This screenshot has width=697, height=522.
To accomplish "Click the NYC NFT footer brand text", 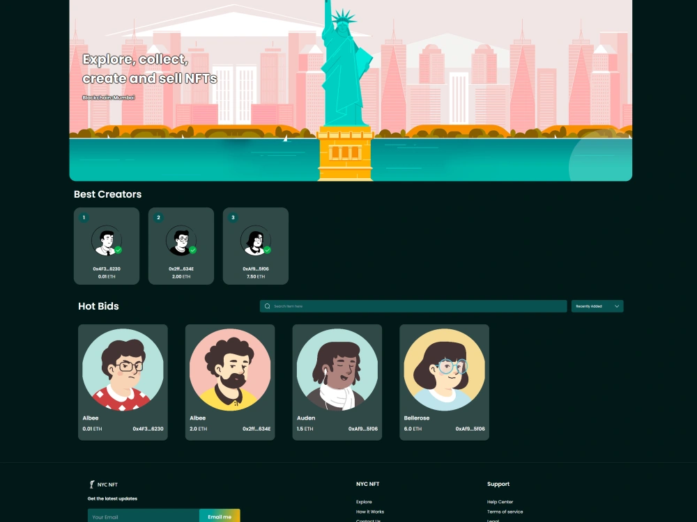I will coord(107,484).
